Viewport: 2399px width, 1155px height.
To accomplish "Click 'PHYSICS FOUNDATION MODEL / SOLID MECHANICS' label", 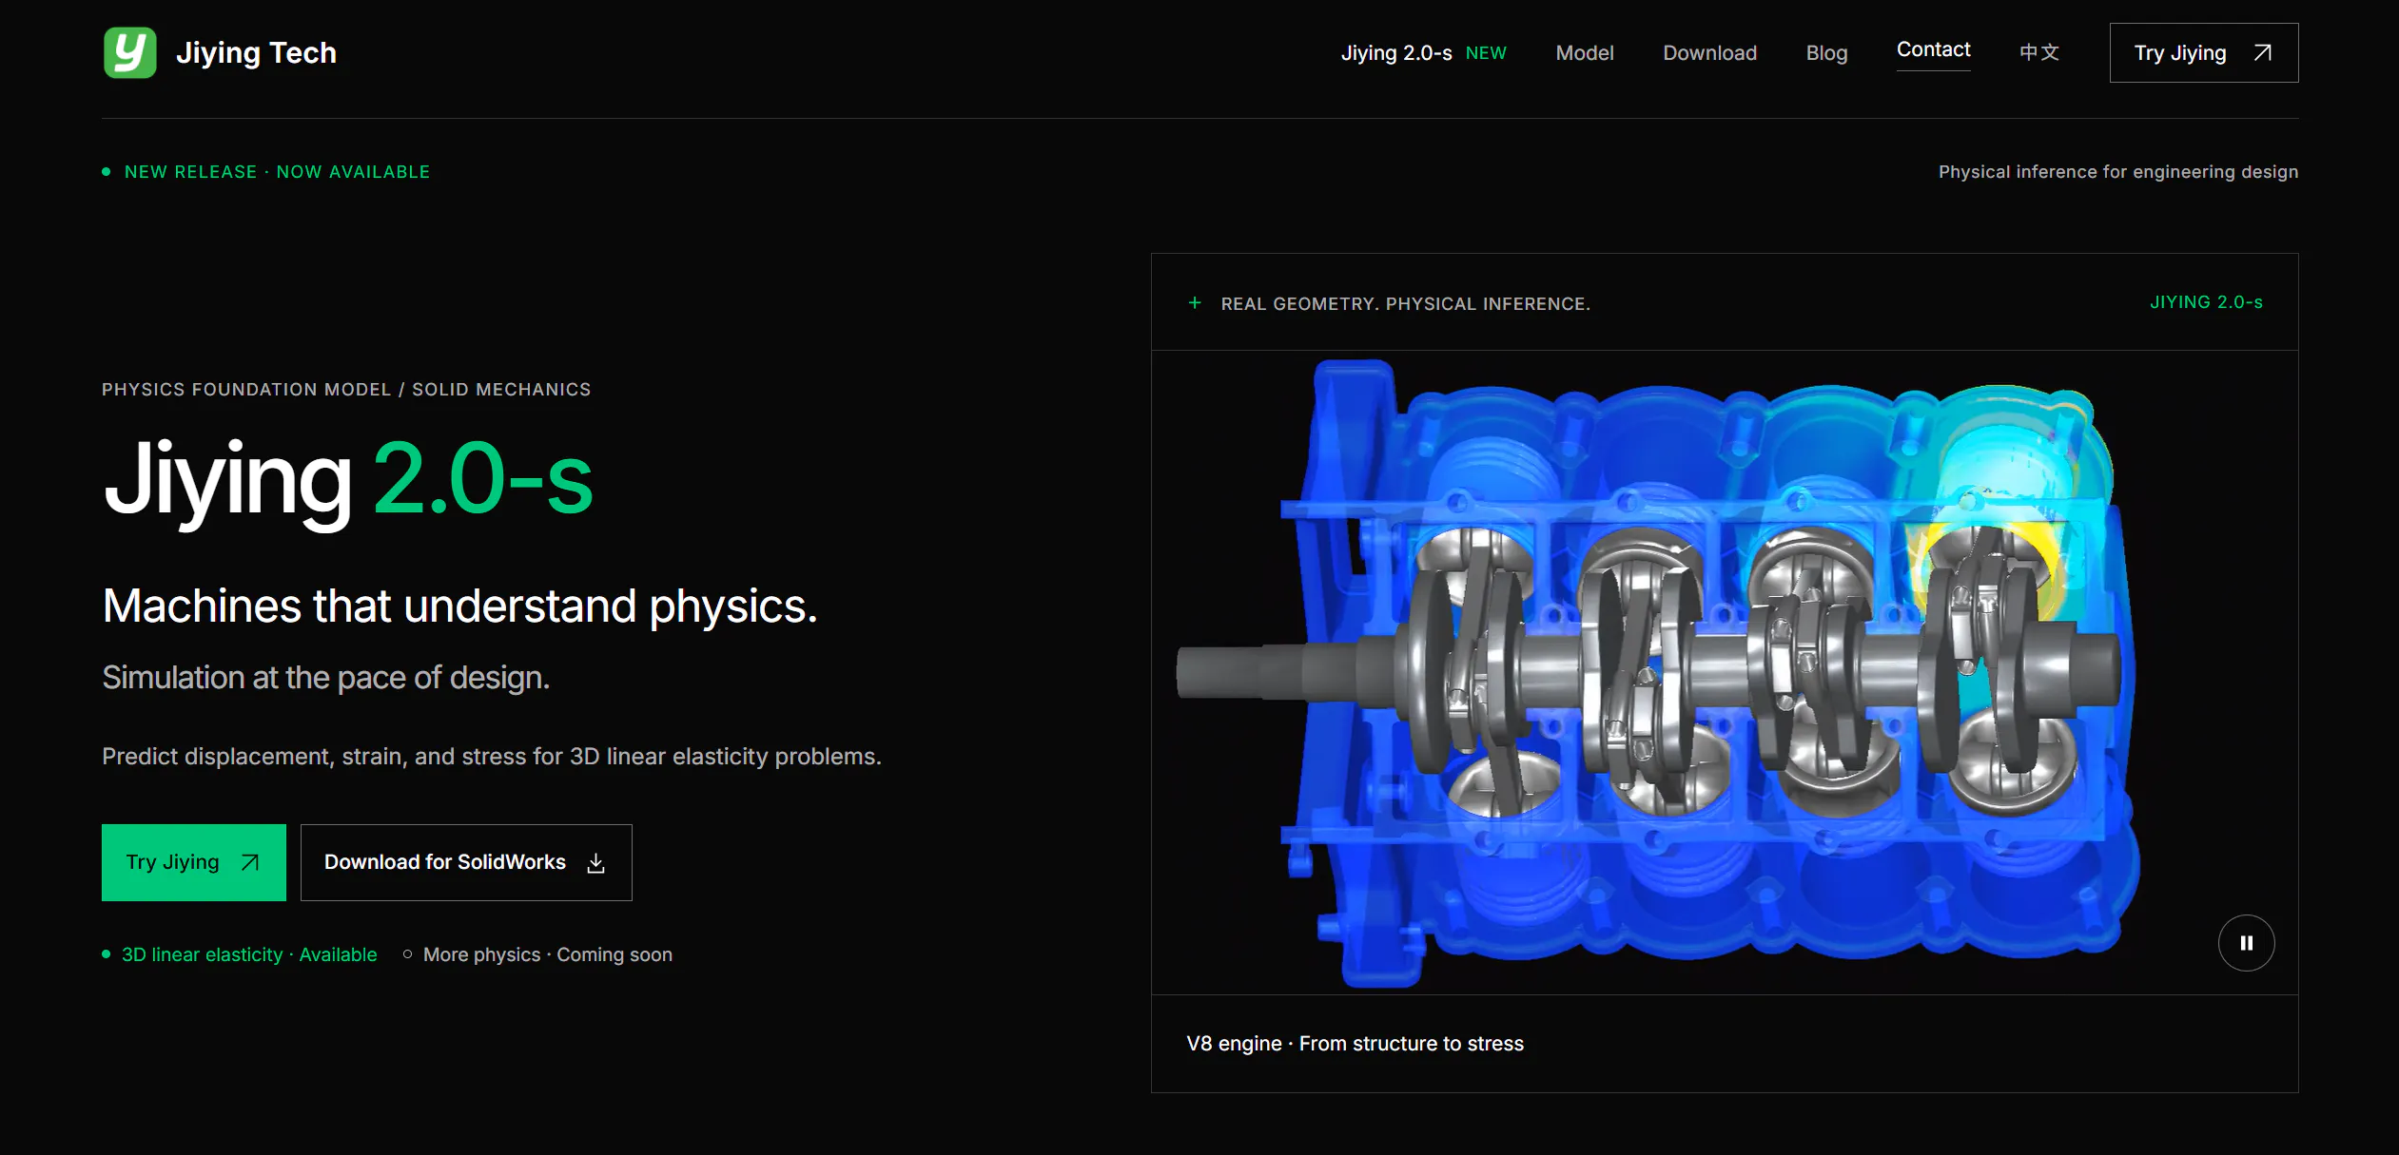I will click(x=346, y=390).
